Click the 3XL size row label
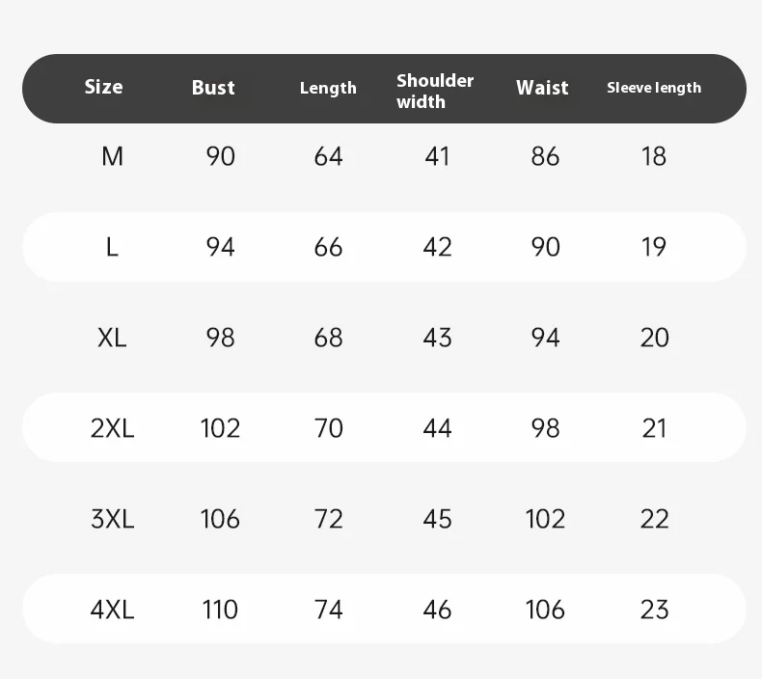 [112, 519]
